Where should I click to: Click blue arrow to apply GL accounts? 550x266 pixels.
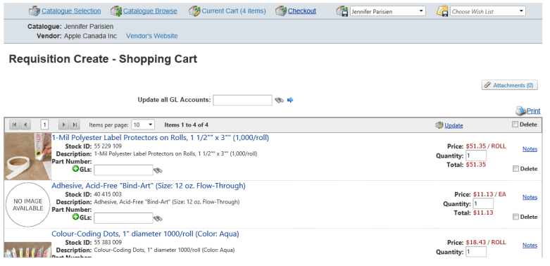click(x=290, y=100)
